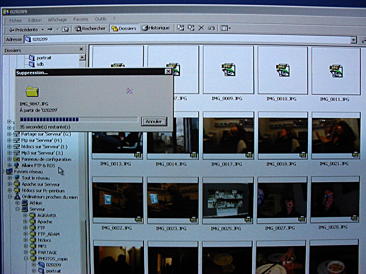Select the portrait folder at tree top

pyautogui.click(x=44, y=58)
